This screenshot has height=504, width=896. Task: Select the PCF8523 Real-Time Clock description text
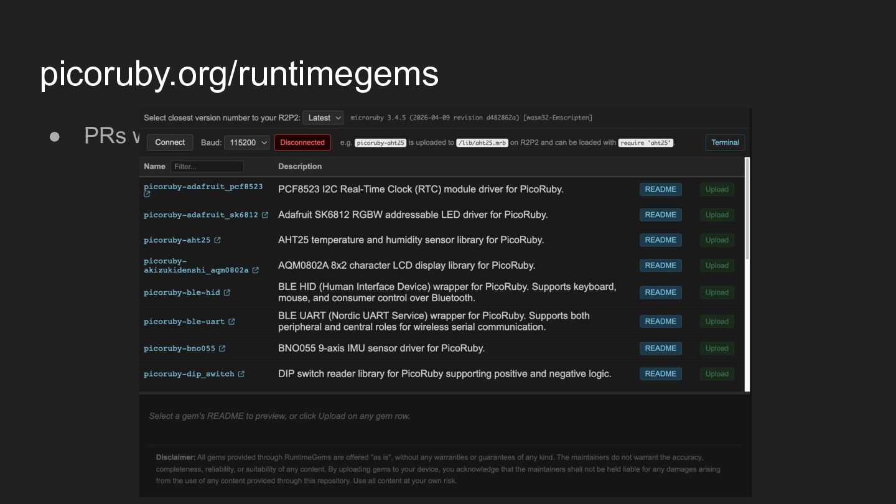click(421, 189)
